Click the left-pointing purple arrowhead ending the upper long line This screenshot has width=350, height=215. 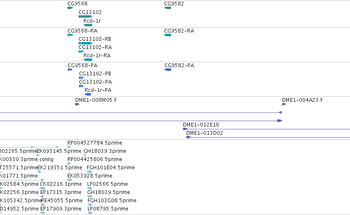point(280,112)
